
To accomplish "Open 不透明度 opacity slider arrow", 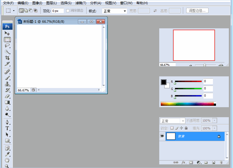I will (215, 121).
